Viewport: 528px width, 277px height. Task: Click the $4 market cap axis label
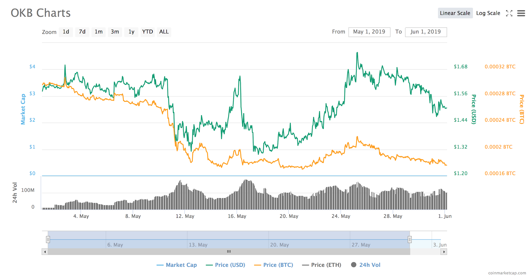[32, 67]
